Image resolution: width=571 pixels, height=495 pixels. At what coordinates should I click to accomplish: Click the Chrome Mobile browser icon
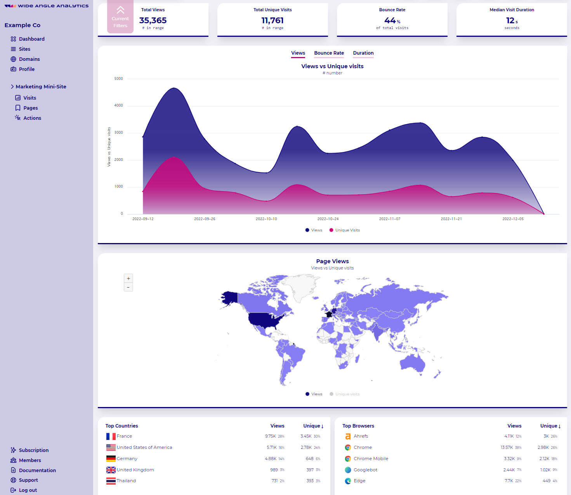pyautogui.click(x=348, y=459)
